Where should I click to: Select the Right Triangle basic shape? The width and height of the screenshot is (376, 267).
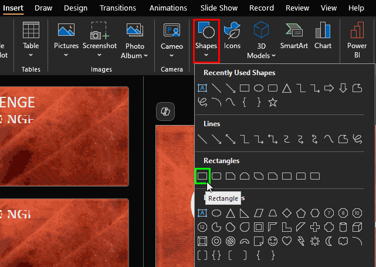click(245, 213)
